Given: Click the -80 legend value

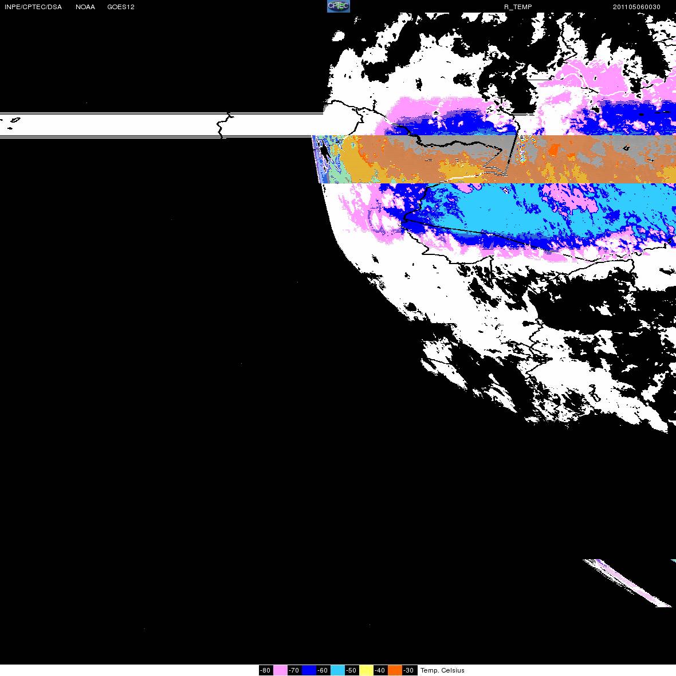Looking at the screenshot, I should click(x=266, y=670).
